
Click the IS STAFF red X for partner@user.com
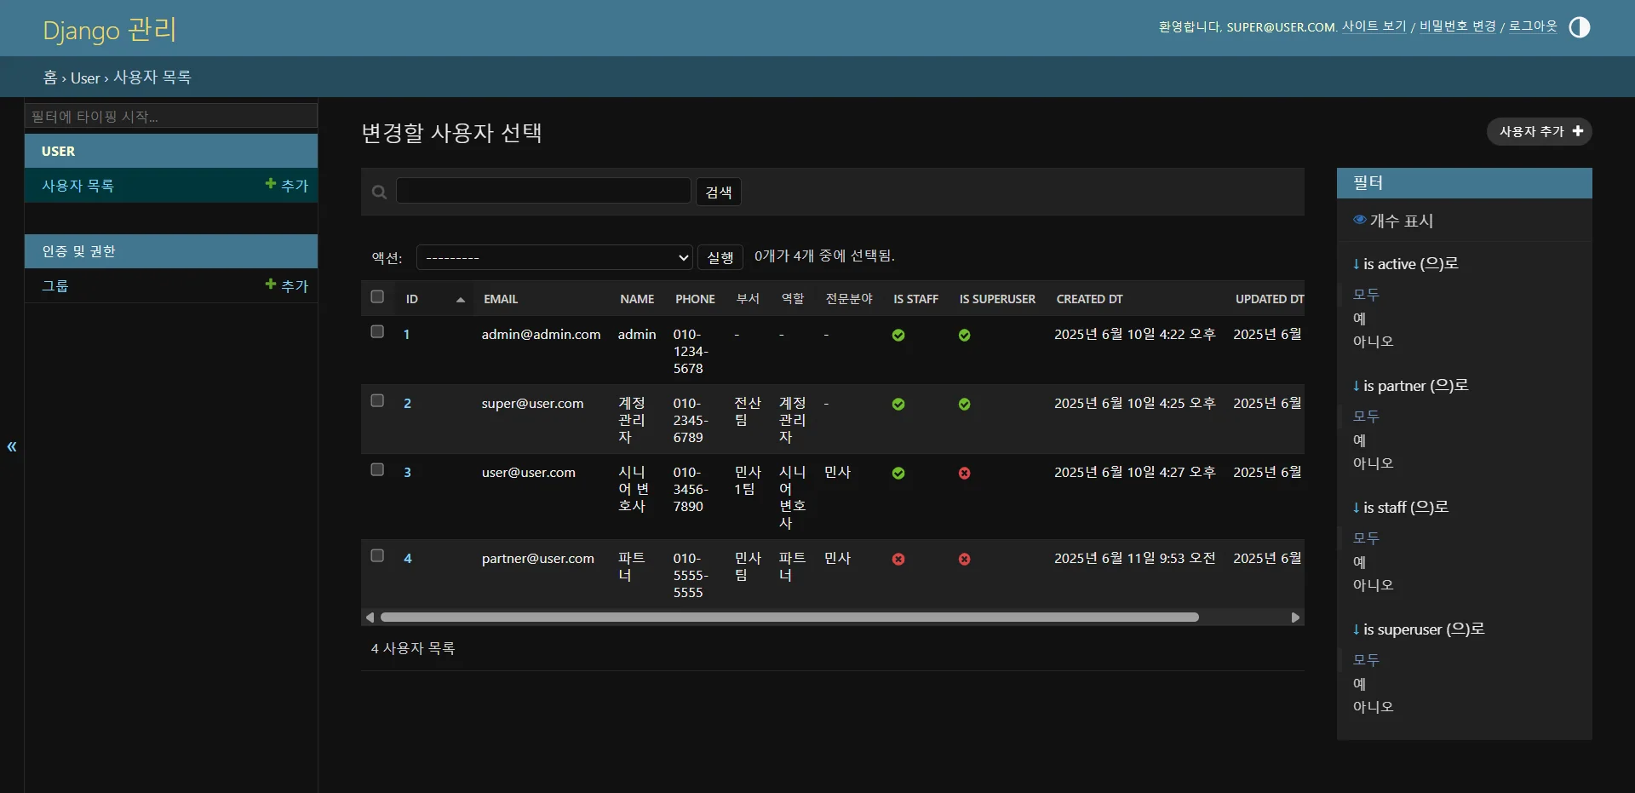click(x=898, y=560)
